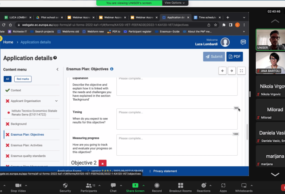The image size is (285, 194).
Task: Go to previous section with left arrow
Action: (222, 71)
